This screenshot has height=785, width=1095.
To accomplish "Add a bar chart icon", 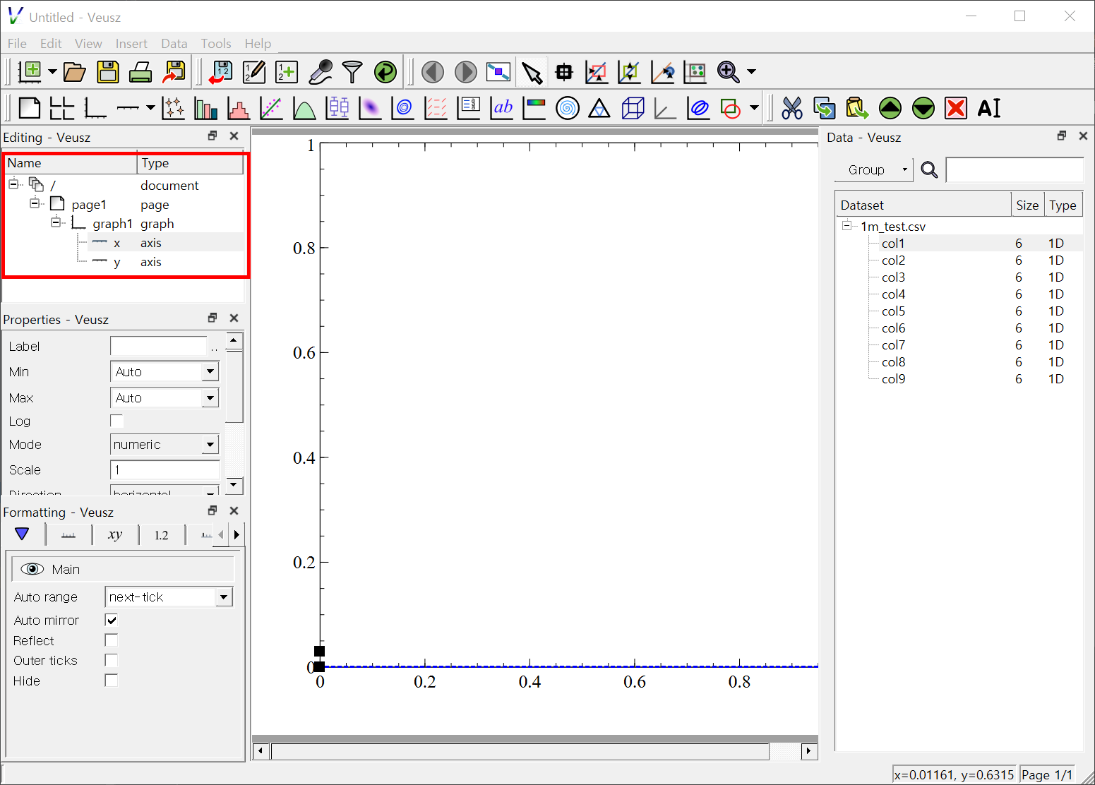I will pos(205,108).
